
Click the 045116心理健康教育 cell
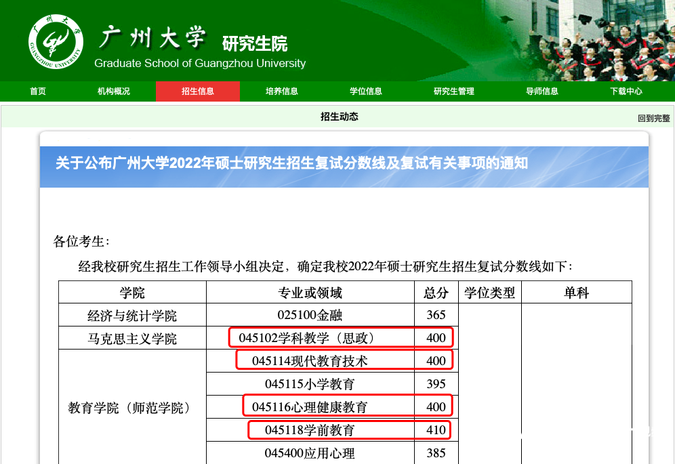click(310, 406)
